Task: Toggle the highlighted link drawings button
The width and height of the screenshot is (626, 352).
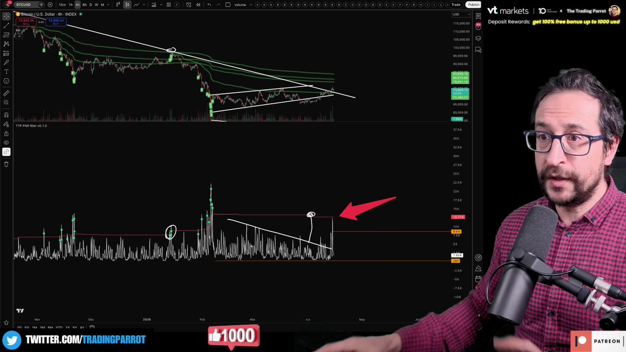Action: (x=6, y=152)
